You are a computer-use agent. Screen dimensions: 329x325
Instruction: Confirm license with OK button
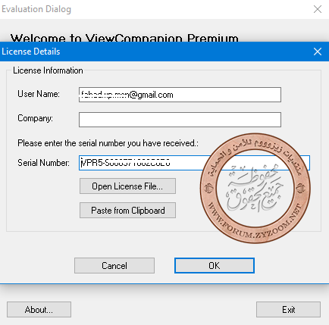[215, 265]
